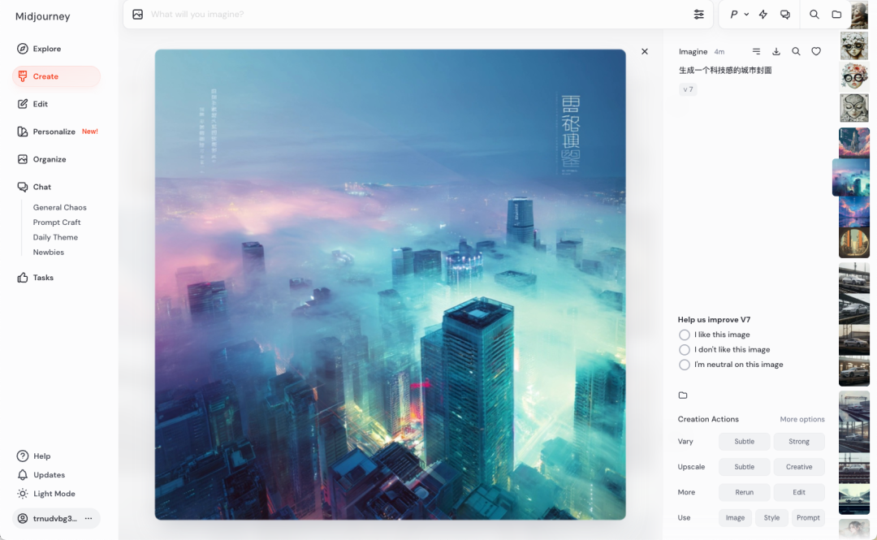The height and width of the screenshot is (540, 877).
Task: Expand the personalization P dropdown
Action: click(x=738, y=15)
